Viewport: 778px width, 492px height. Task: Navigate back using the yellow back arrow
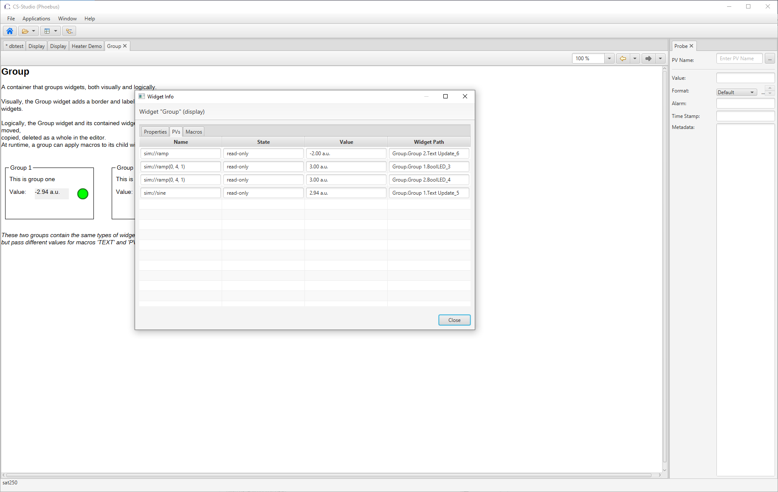click(623, 58)
